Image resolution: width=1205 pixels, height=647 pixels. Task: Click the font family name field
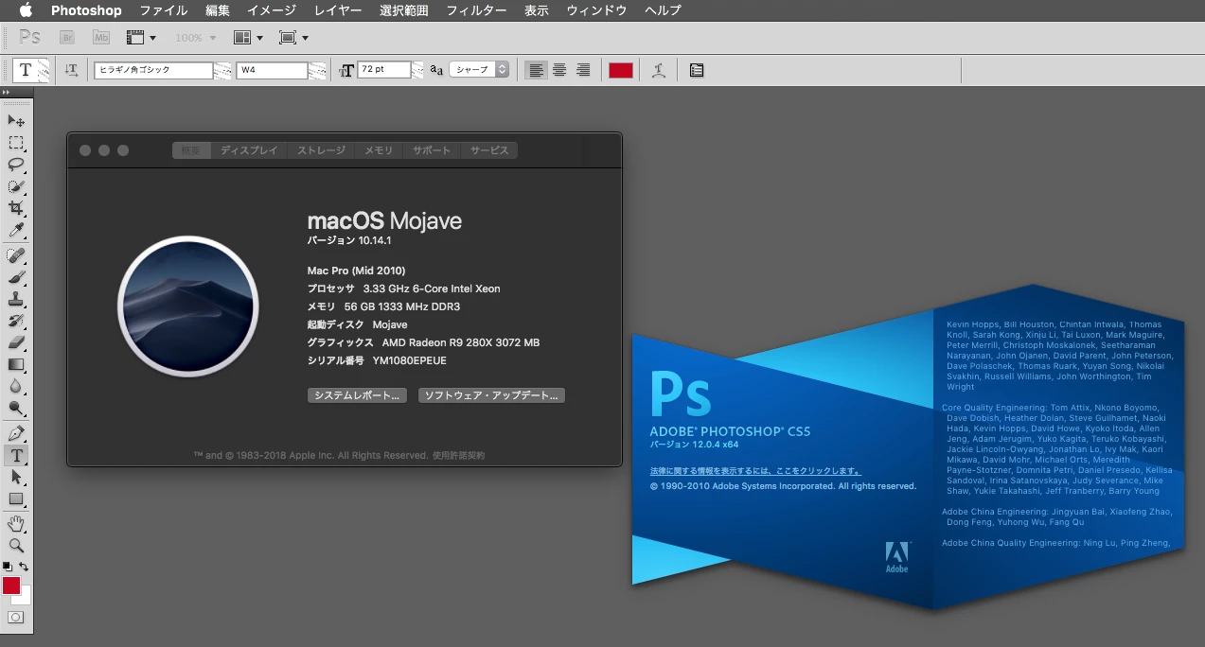[152, 70]
